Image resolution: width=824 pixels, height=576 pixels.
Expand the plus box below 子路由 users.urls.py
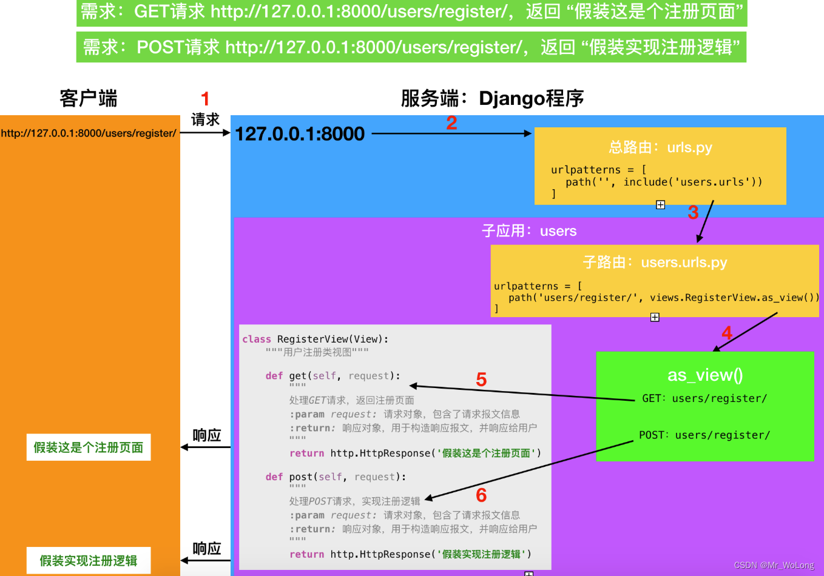coord(655,316)
